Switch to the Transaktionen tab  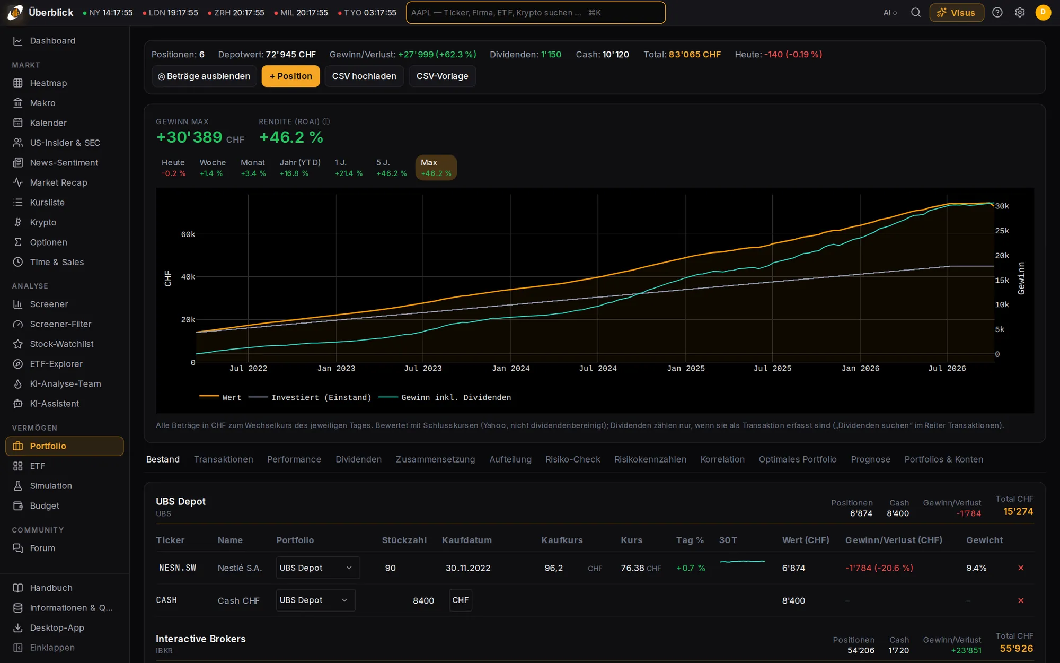click(224, 459)
